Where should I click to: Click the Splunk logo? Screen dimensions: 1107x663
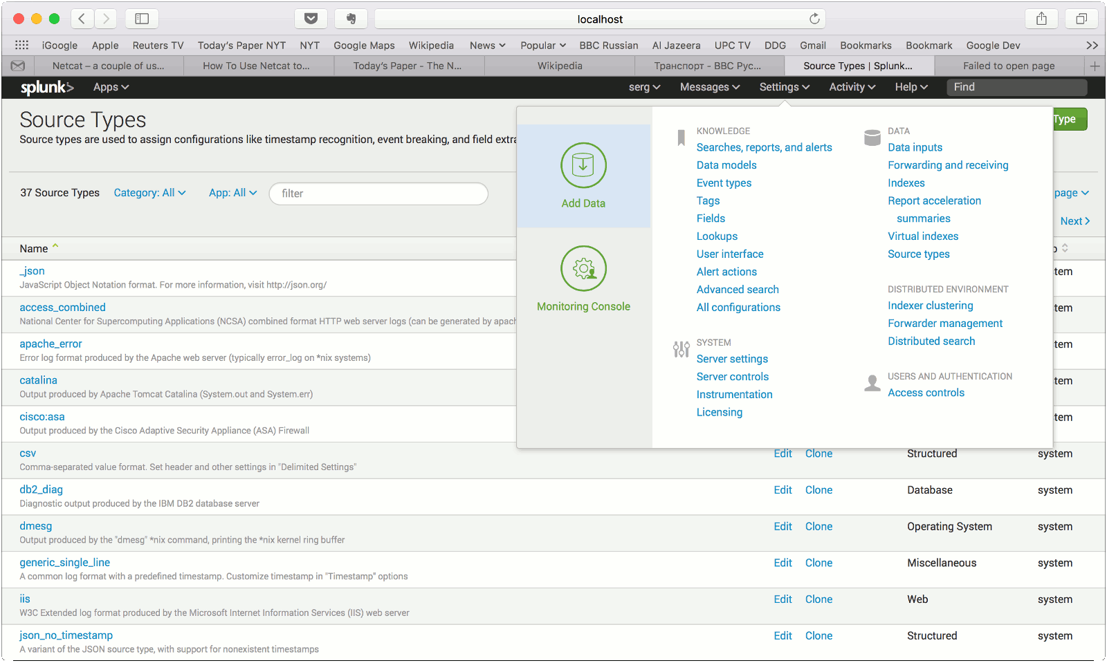pyautogui.click(x=47, y=87)
